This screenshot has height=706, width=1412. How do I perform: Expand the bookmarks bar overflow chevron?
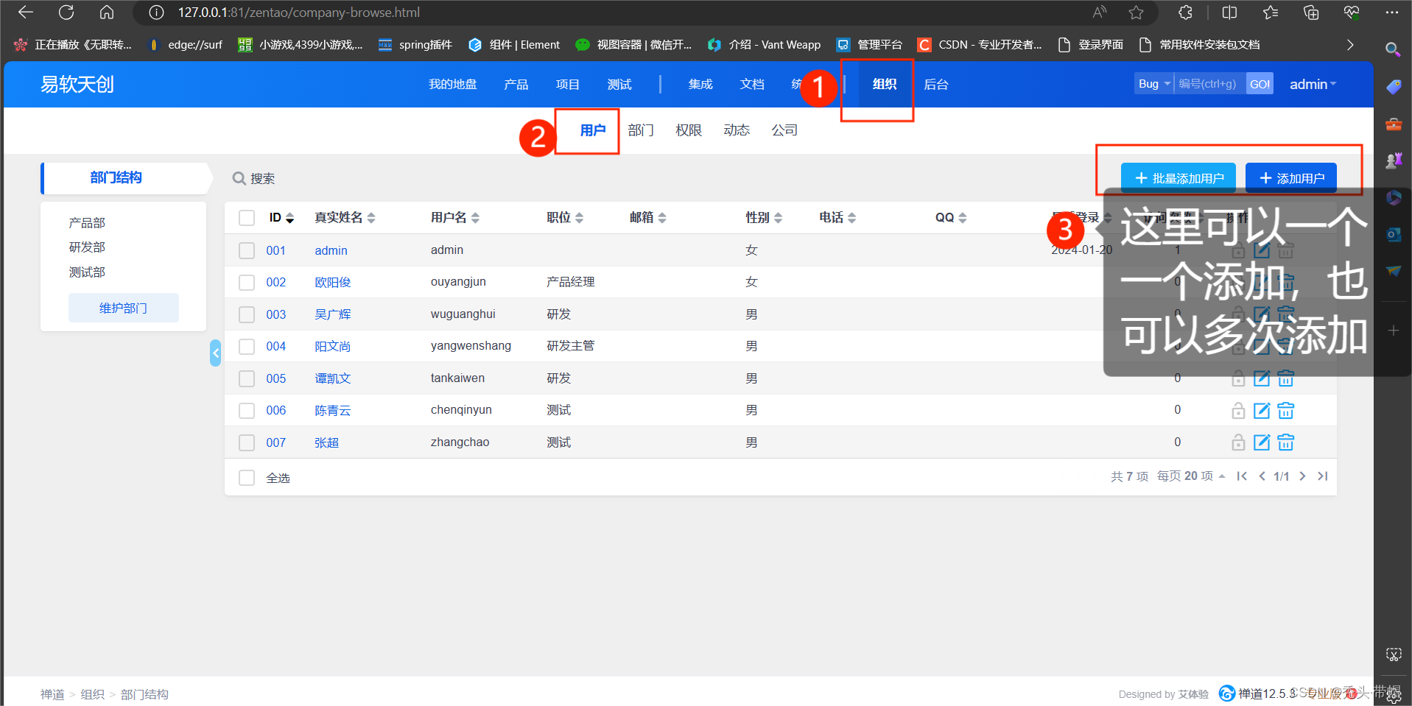1350,45
